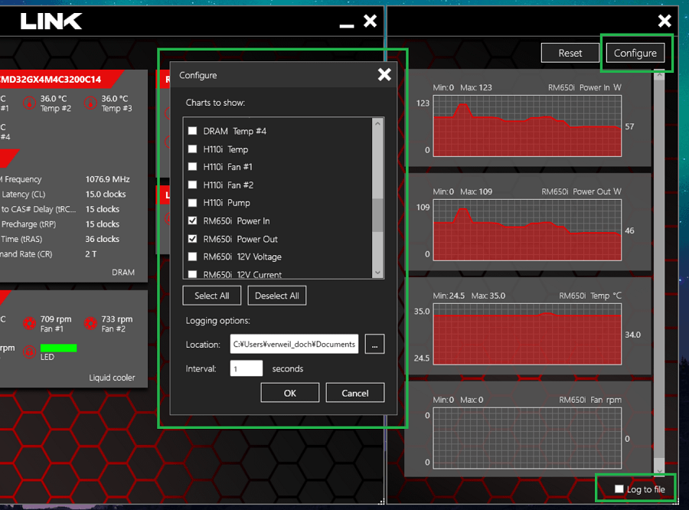Uncheck the RM650i Power In checkbox
The image size is (689, 510).
(192, 221)
